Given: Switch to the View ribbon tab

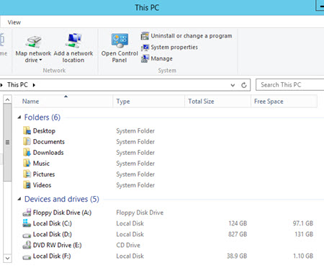Looking at the screenshot, I should pos(14,22).
